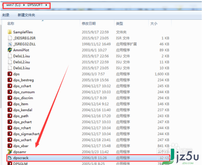
Task: Click the dps_kendal application icon
Action: click(x=10, y=110)
